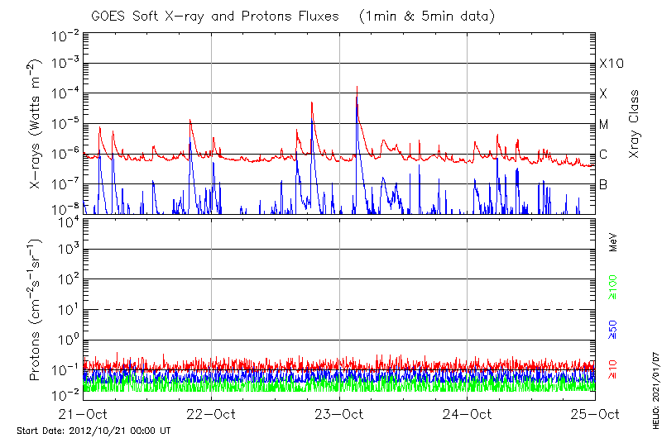Click the M flare class label
This screenshot has width=662, height=438.
pyautogui.click(x=604, y=124)
